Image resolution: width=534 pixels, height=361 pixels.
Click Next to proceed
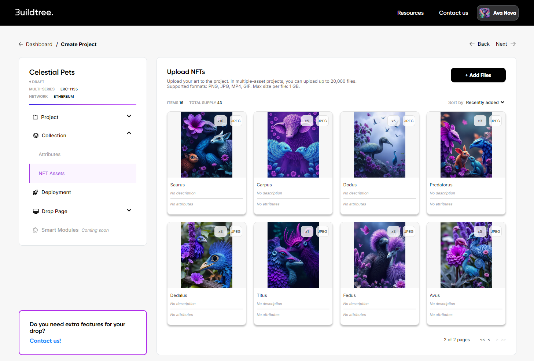(x=505, y=44)
